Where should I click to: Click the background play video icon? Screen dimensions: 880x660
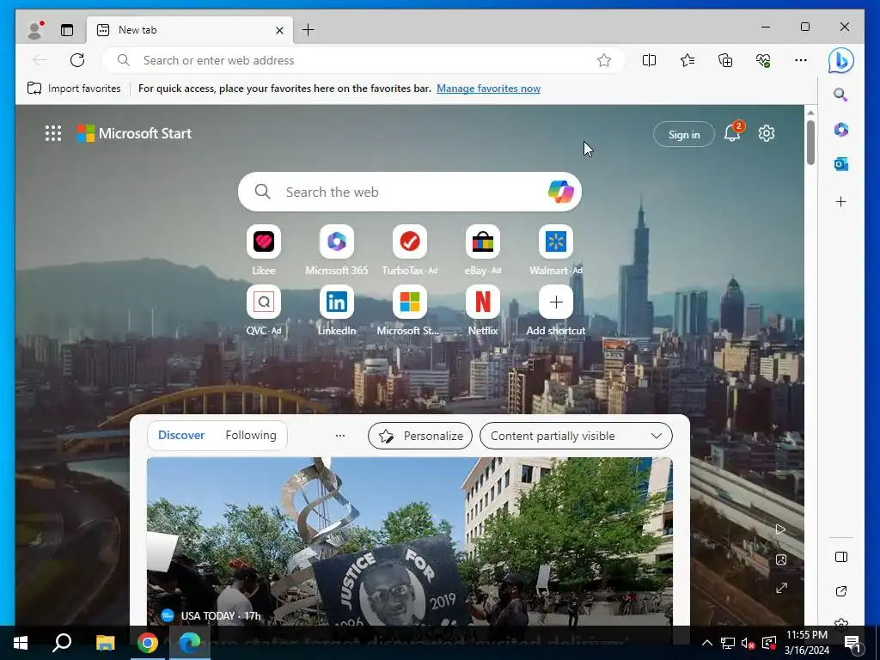pos(780,529)
